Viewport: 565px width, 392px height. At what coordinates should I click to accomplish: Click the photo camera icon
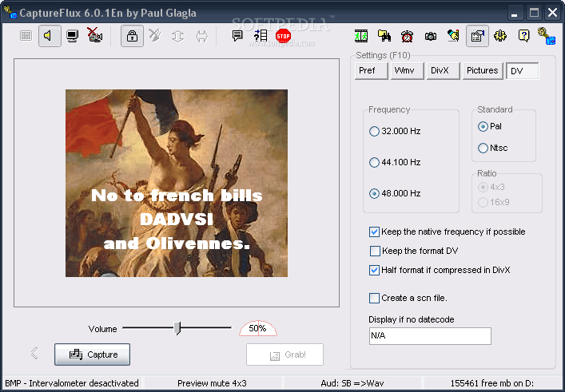(431, 36)
